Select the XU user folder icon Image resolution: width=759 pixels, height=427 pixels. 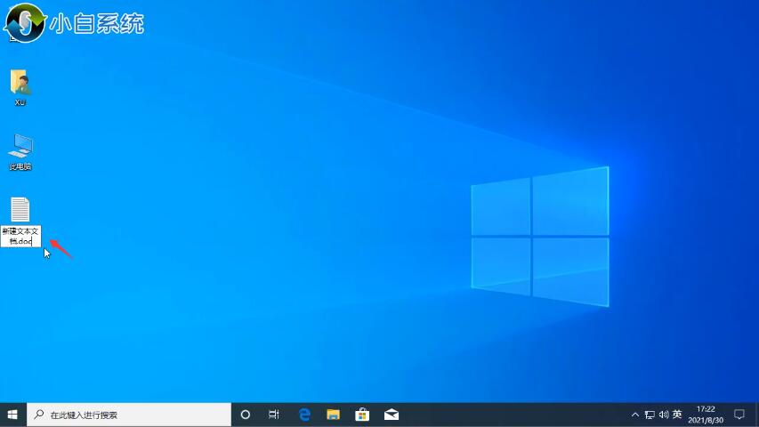(x=20, y=85)
